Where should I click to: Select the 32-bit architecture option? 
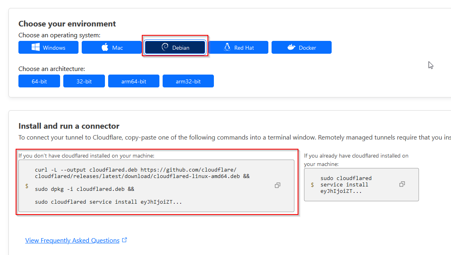(84, 81)
